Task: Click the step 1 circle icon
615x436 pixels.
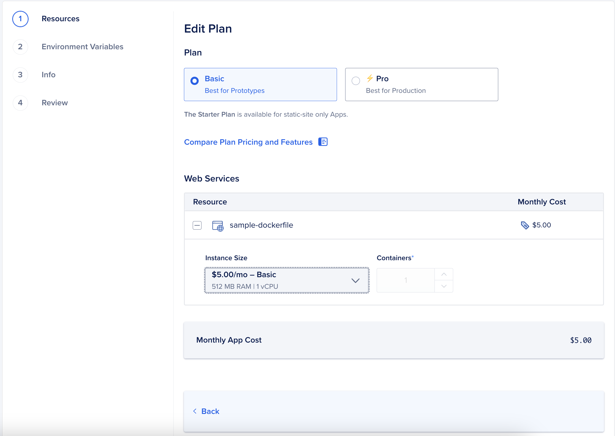Action: pos(20,19)
